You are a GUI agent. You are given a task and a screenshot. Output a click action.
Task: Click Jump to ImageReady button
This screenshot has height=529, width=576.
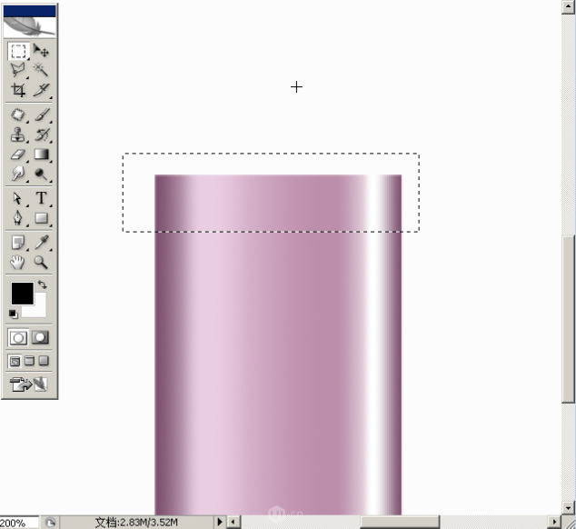pyautogui.click(x=29, y=384)
